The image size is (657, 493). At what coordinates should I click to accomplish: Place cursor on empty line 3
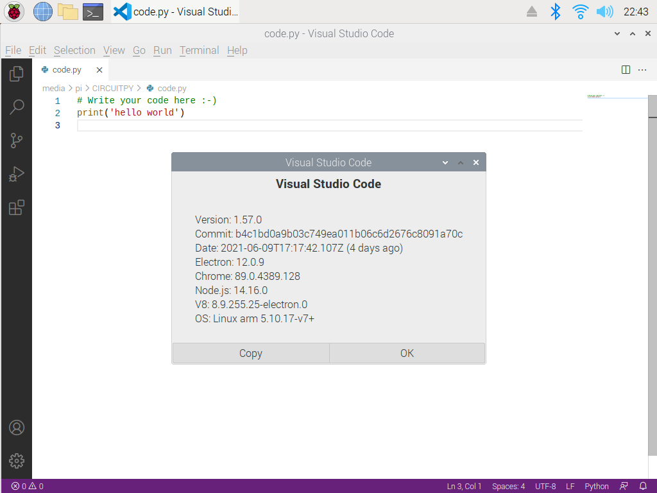click(x=330, y=125)
